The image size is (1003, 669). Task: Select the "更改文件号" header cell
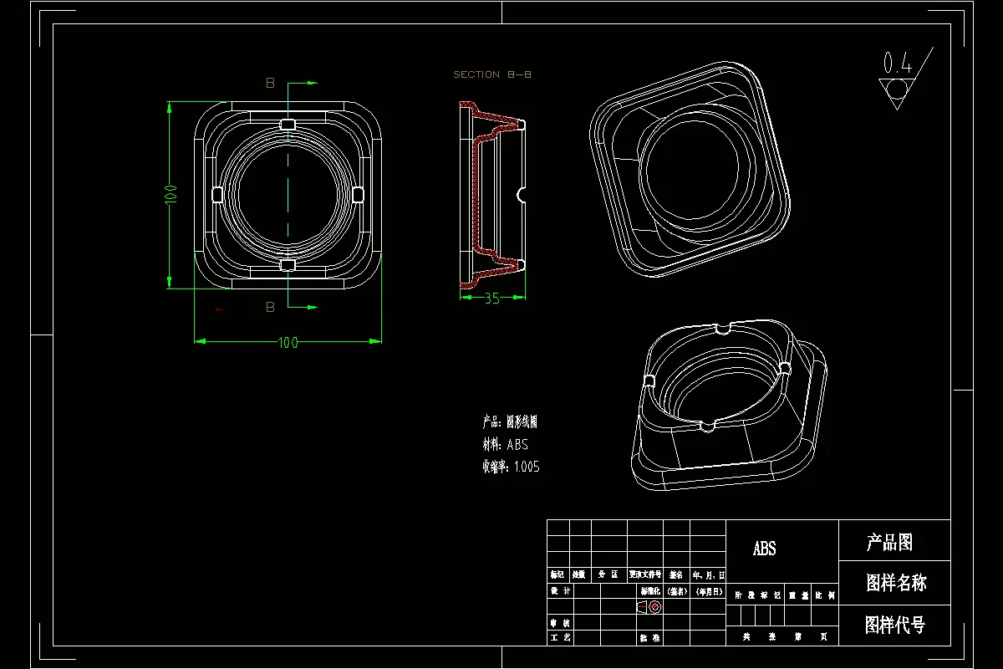tap(645, 575)
